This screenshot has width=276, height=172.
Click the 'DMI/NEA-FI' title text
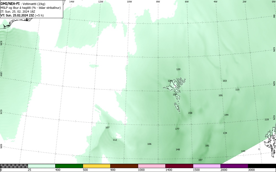[10, 4]
